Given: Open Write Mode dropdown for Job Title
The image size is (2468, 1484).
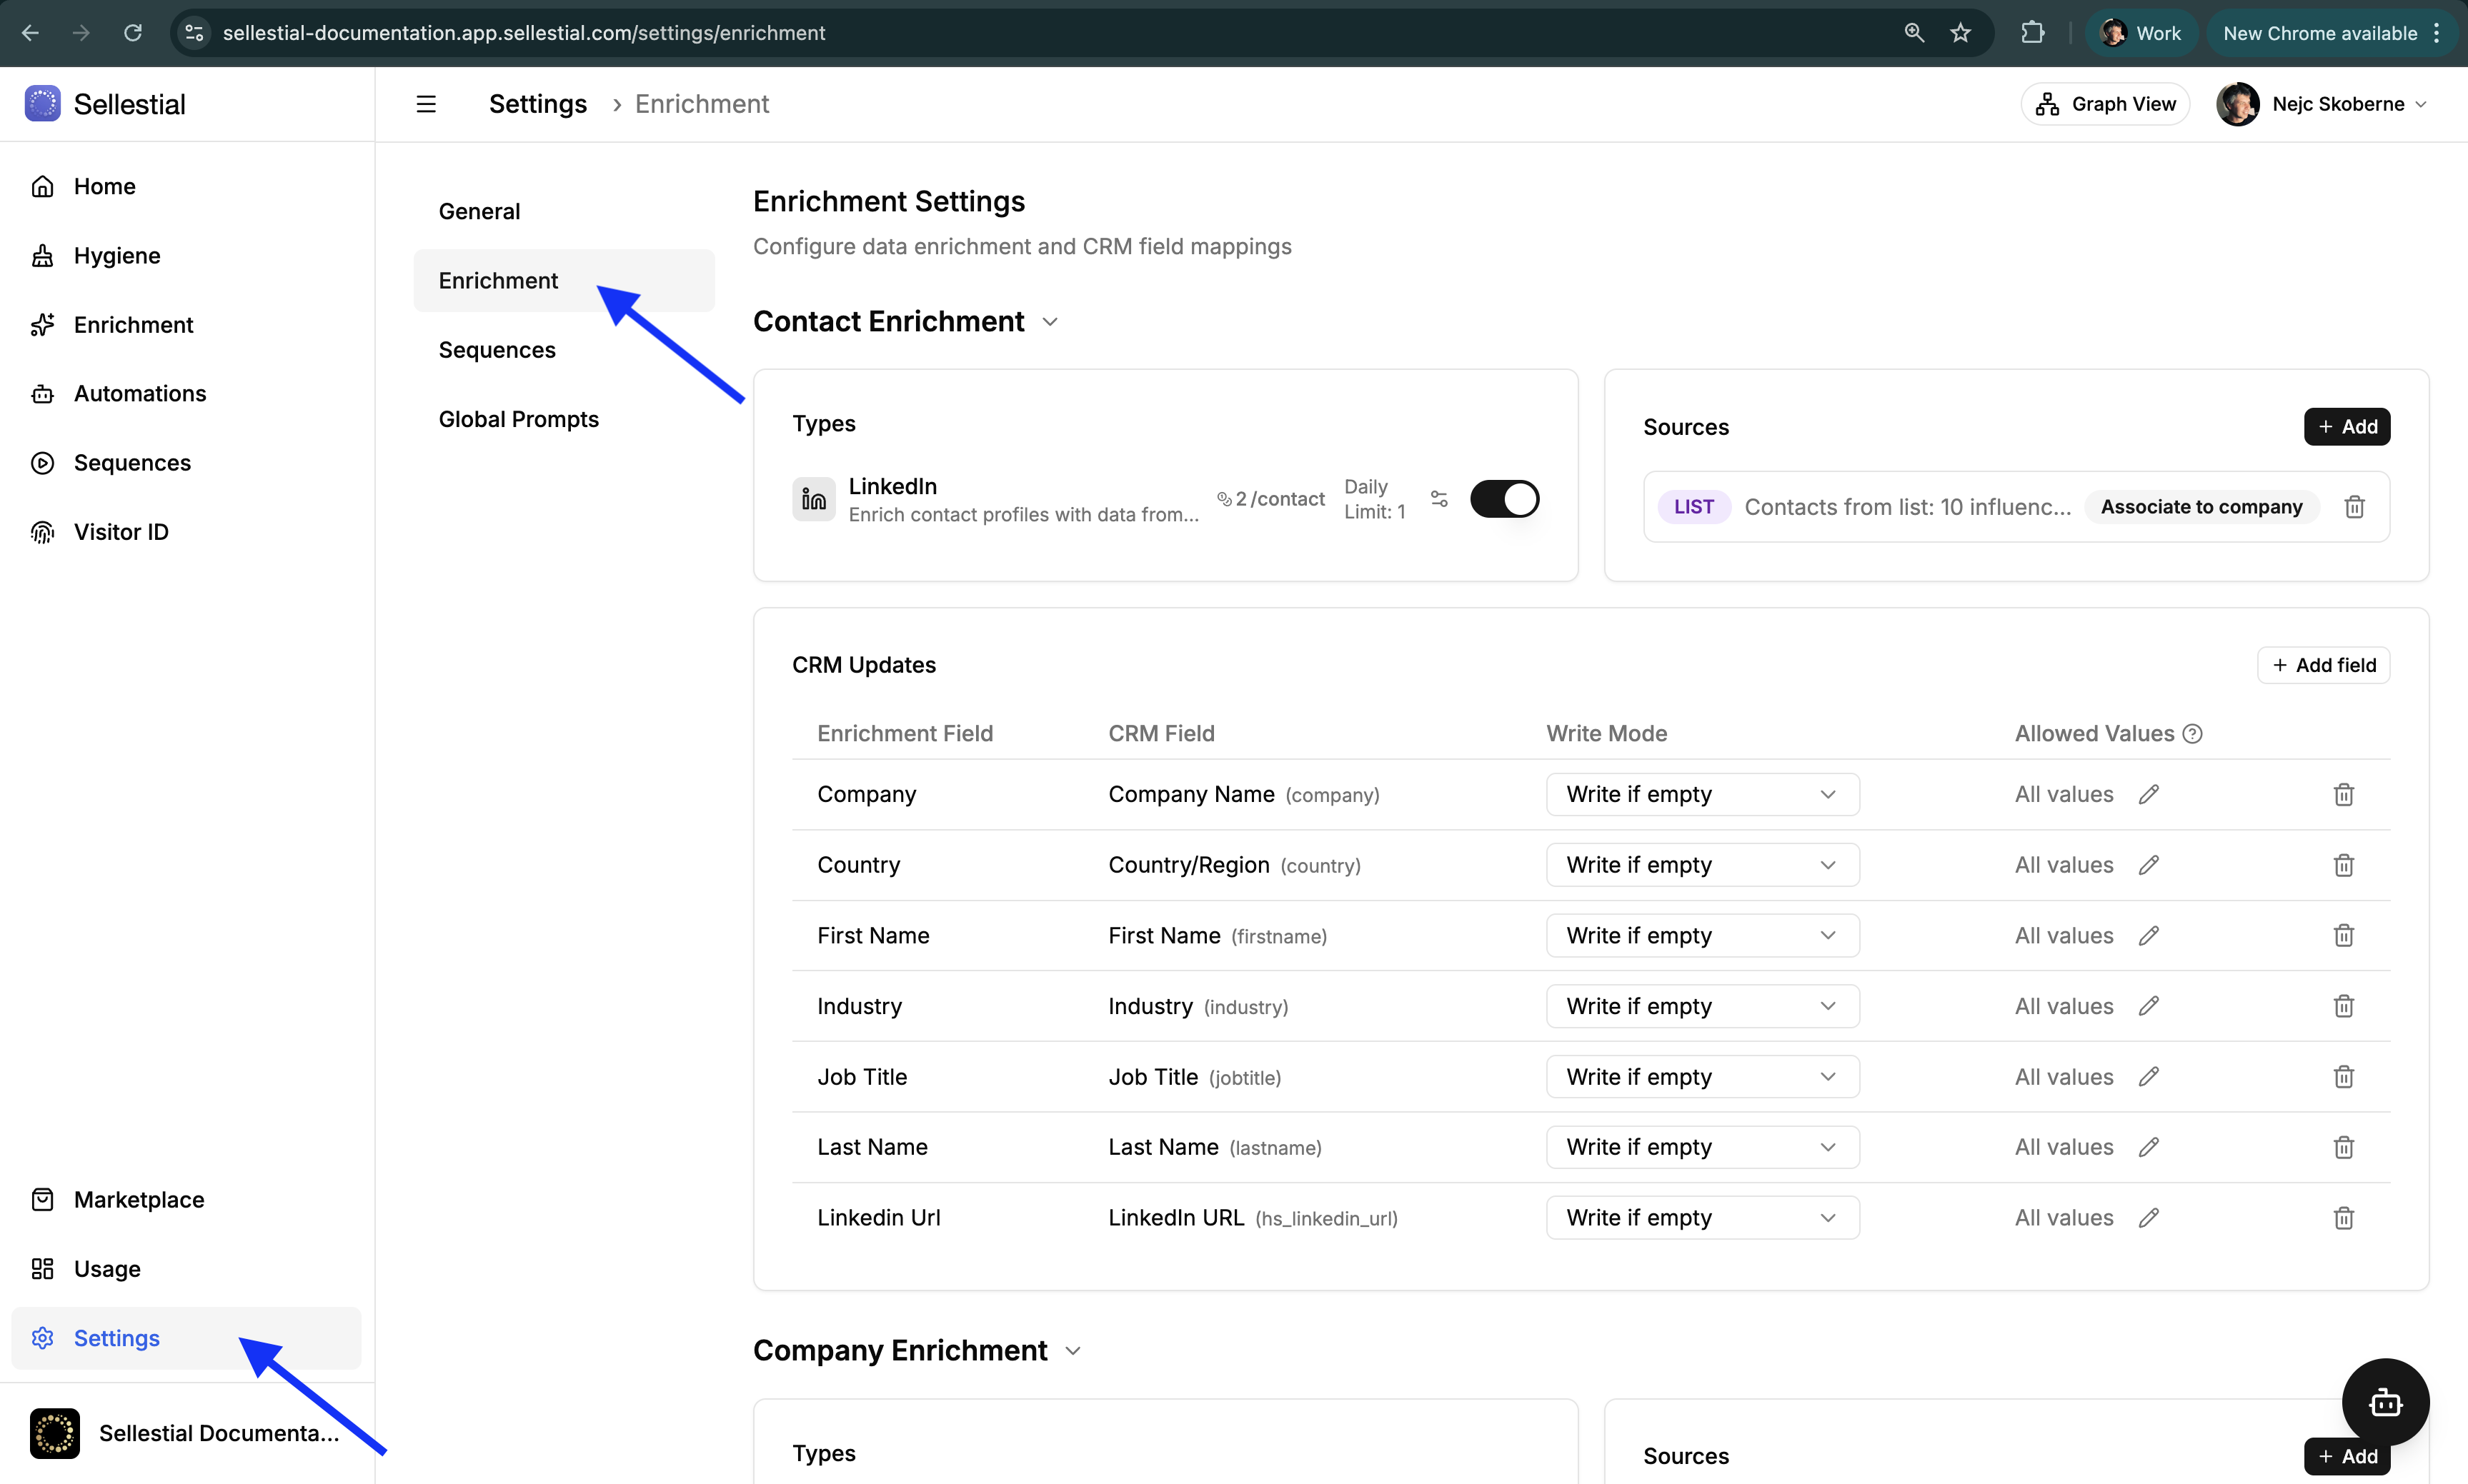Looking at the screenshot, I should [x=1702, y=1077].
